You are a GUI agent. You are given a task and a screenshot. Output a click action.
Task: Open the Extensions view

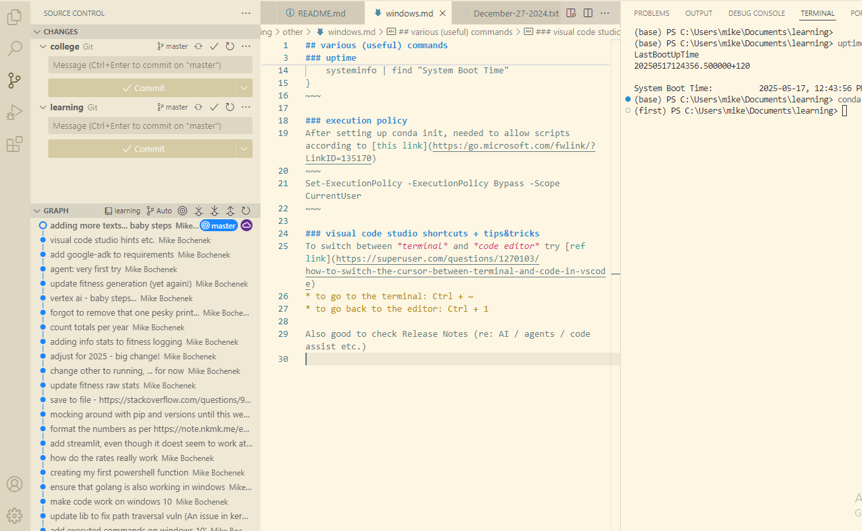(15, 144)
